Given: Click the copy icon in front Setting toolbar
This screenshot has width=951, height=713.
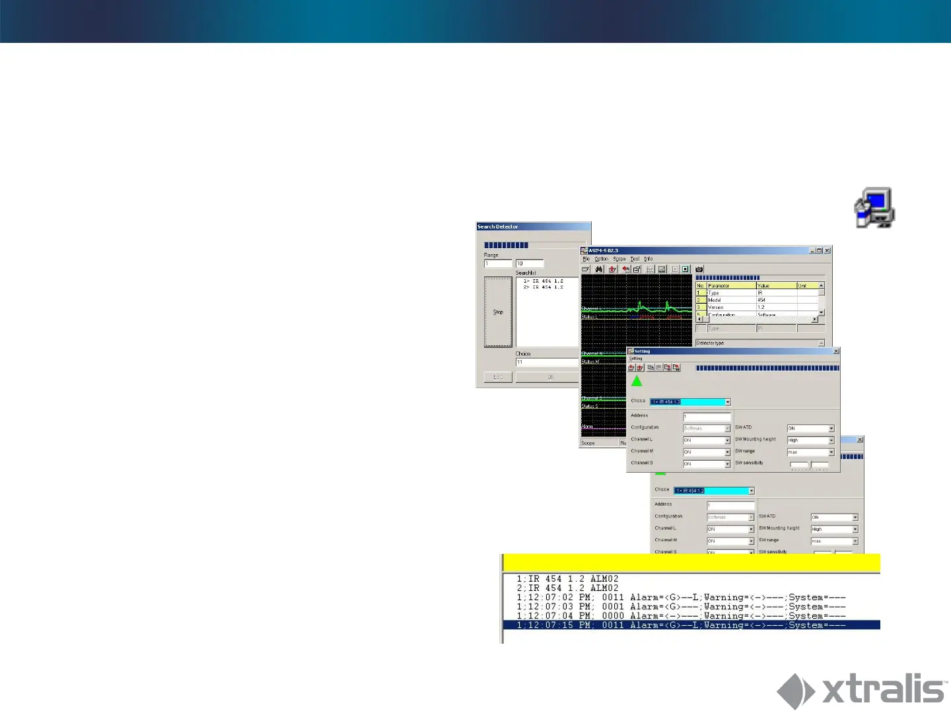Looking at the screenshot, I should 651,368.
